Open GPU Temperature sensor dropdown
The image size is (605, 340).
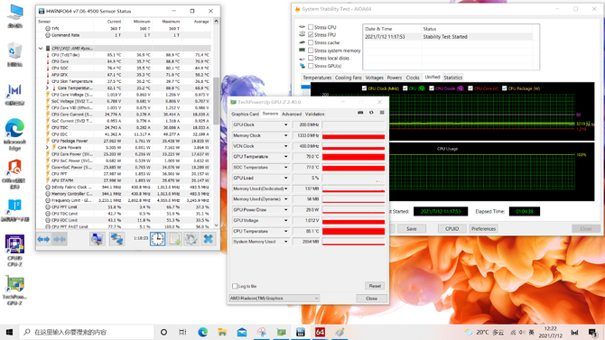(x=286, y=157)
